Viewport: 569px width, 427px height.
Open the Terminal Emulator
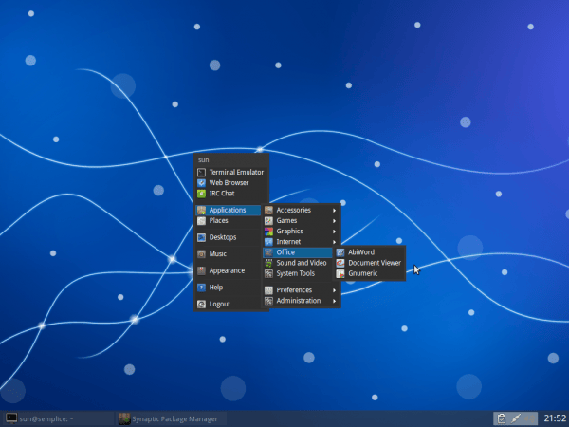pos(235,172)
